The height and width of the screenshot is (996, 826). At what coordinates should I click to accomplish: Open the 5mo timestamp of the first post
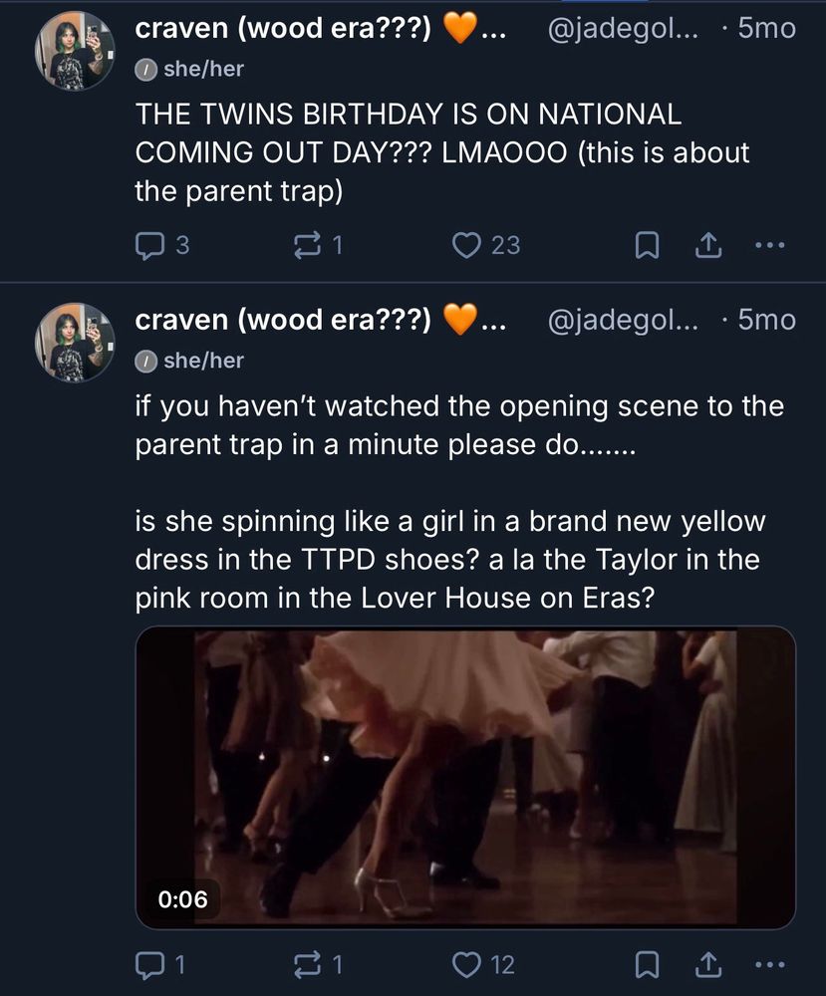pyautogui.click(x=766, y=29)
